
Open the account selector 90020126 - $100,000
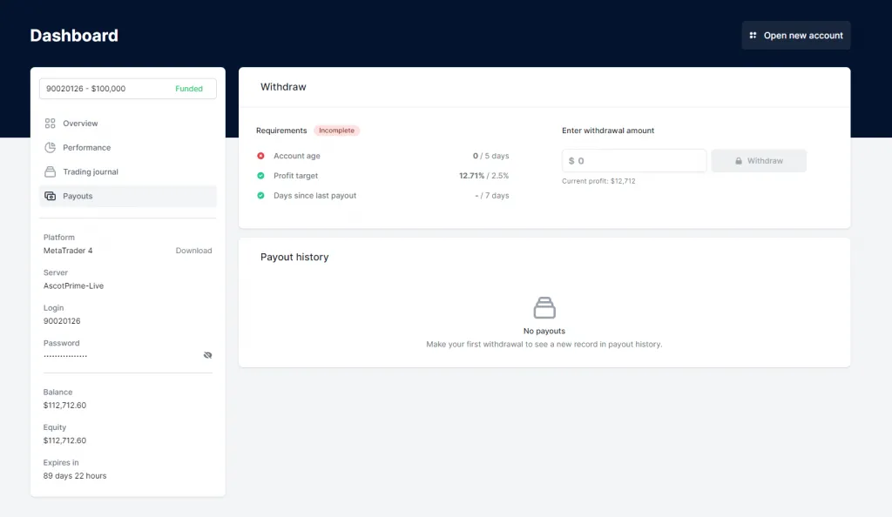point(127,89)
